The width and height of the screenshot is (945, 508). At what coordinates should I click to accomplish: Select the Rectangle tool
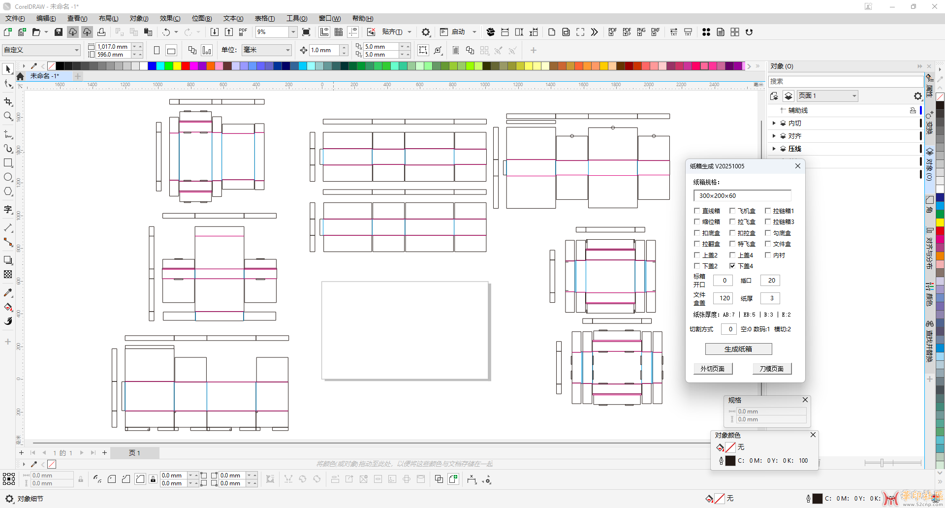8,163
